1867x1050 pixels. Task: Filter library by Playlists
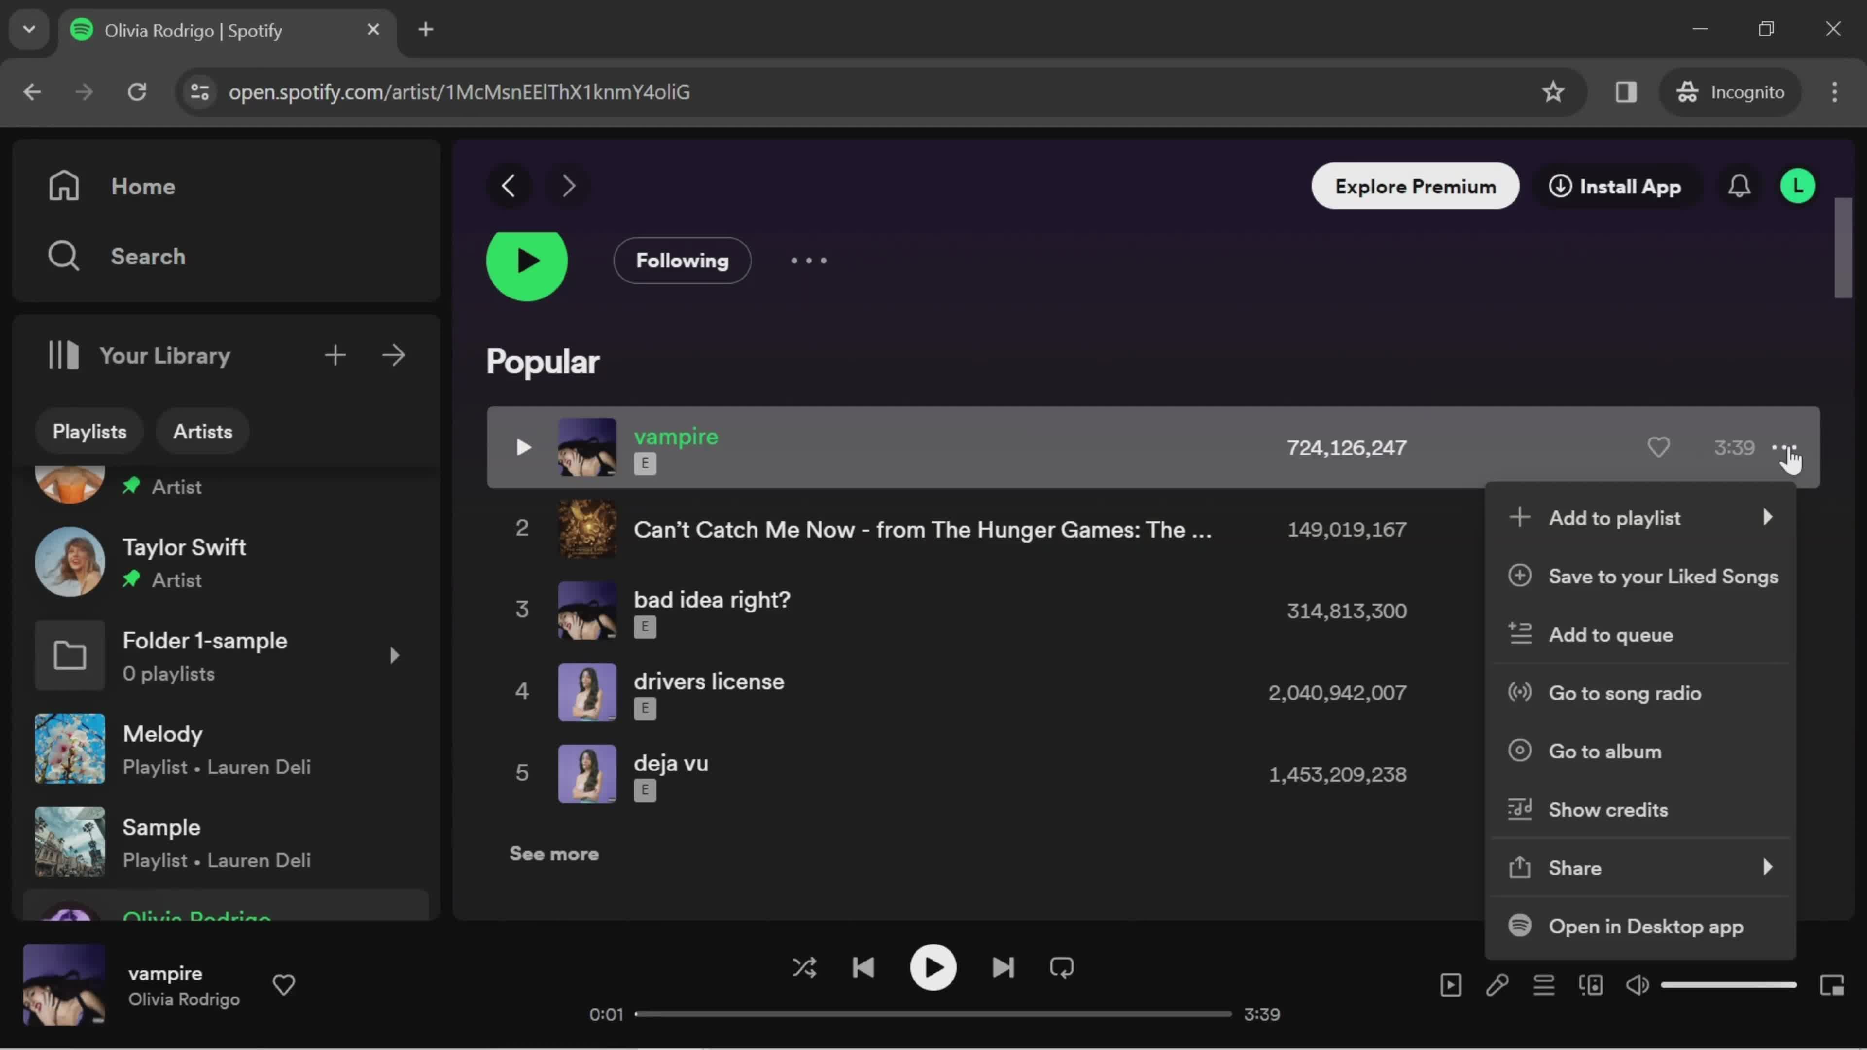[89, 432]
